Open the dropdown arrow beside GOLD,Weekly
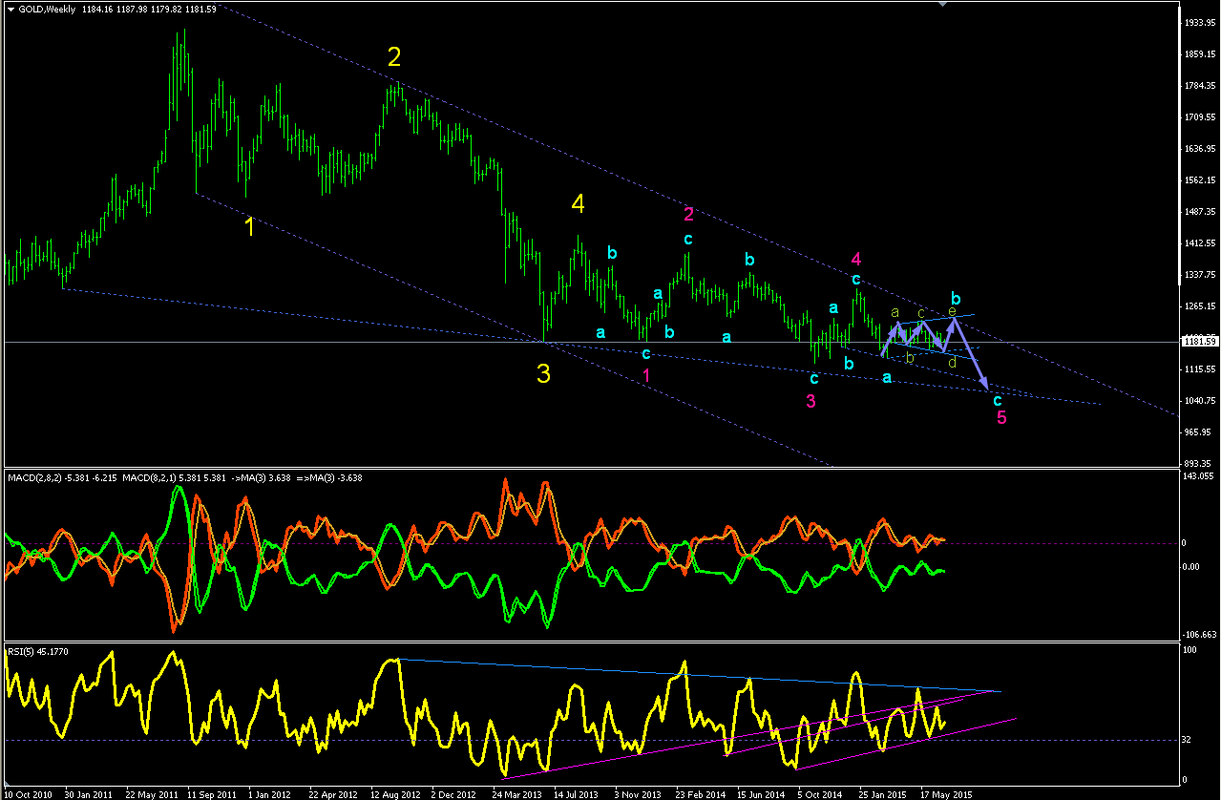Screen dimensions: 1221x800 10,8
